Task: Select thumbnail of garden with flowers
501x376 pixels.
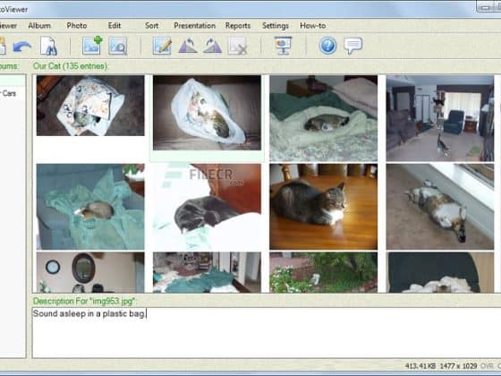Action: 323,272
